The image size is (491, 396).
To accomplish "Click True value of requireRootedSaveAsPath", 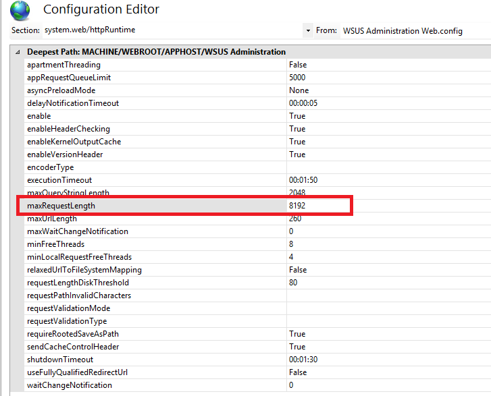I will click(297, 334).
